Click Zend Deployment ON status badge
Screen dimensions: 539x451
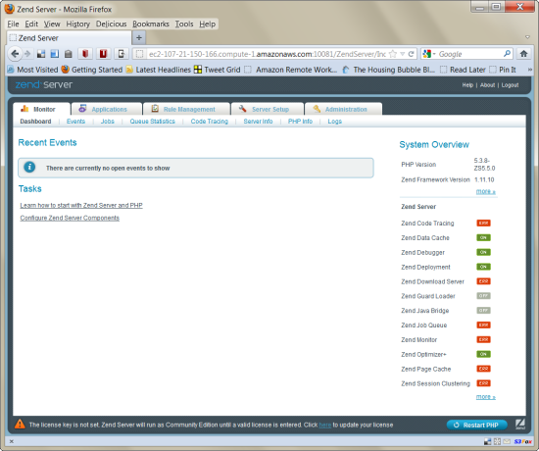pyautogui.click(x=483, y=267)
